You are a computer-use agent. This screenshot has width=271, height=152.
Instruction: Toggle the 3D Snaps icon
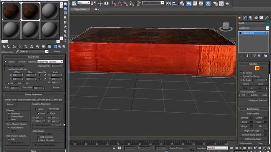(x=114, y=3)
